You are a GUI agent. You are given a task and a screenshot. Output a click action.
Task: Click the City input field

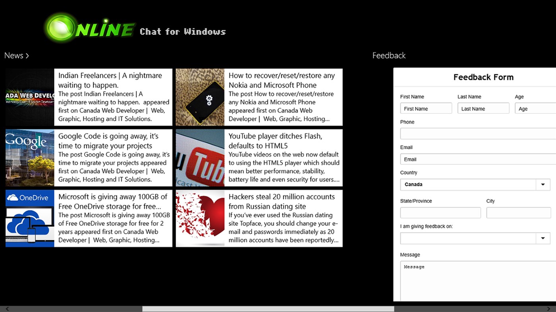click(518, 212)
